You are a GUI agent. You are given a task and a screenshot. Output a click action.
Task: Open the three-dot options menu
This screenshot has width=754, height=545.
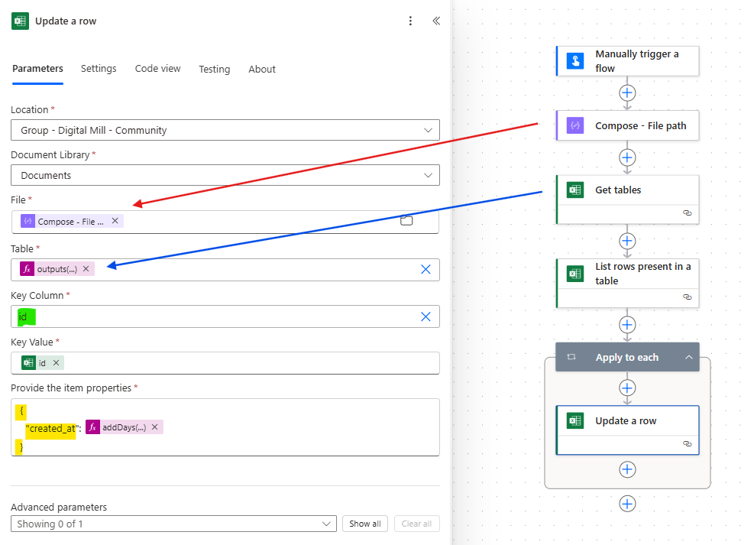tap(410, 21)
